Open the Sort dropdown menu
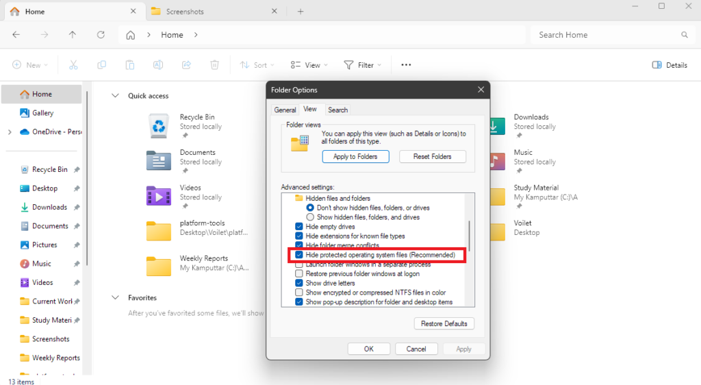701x385 pixels. tap(257, 65)
